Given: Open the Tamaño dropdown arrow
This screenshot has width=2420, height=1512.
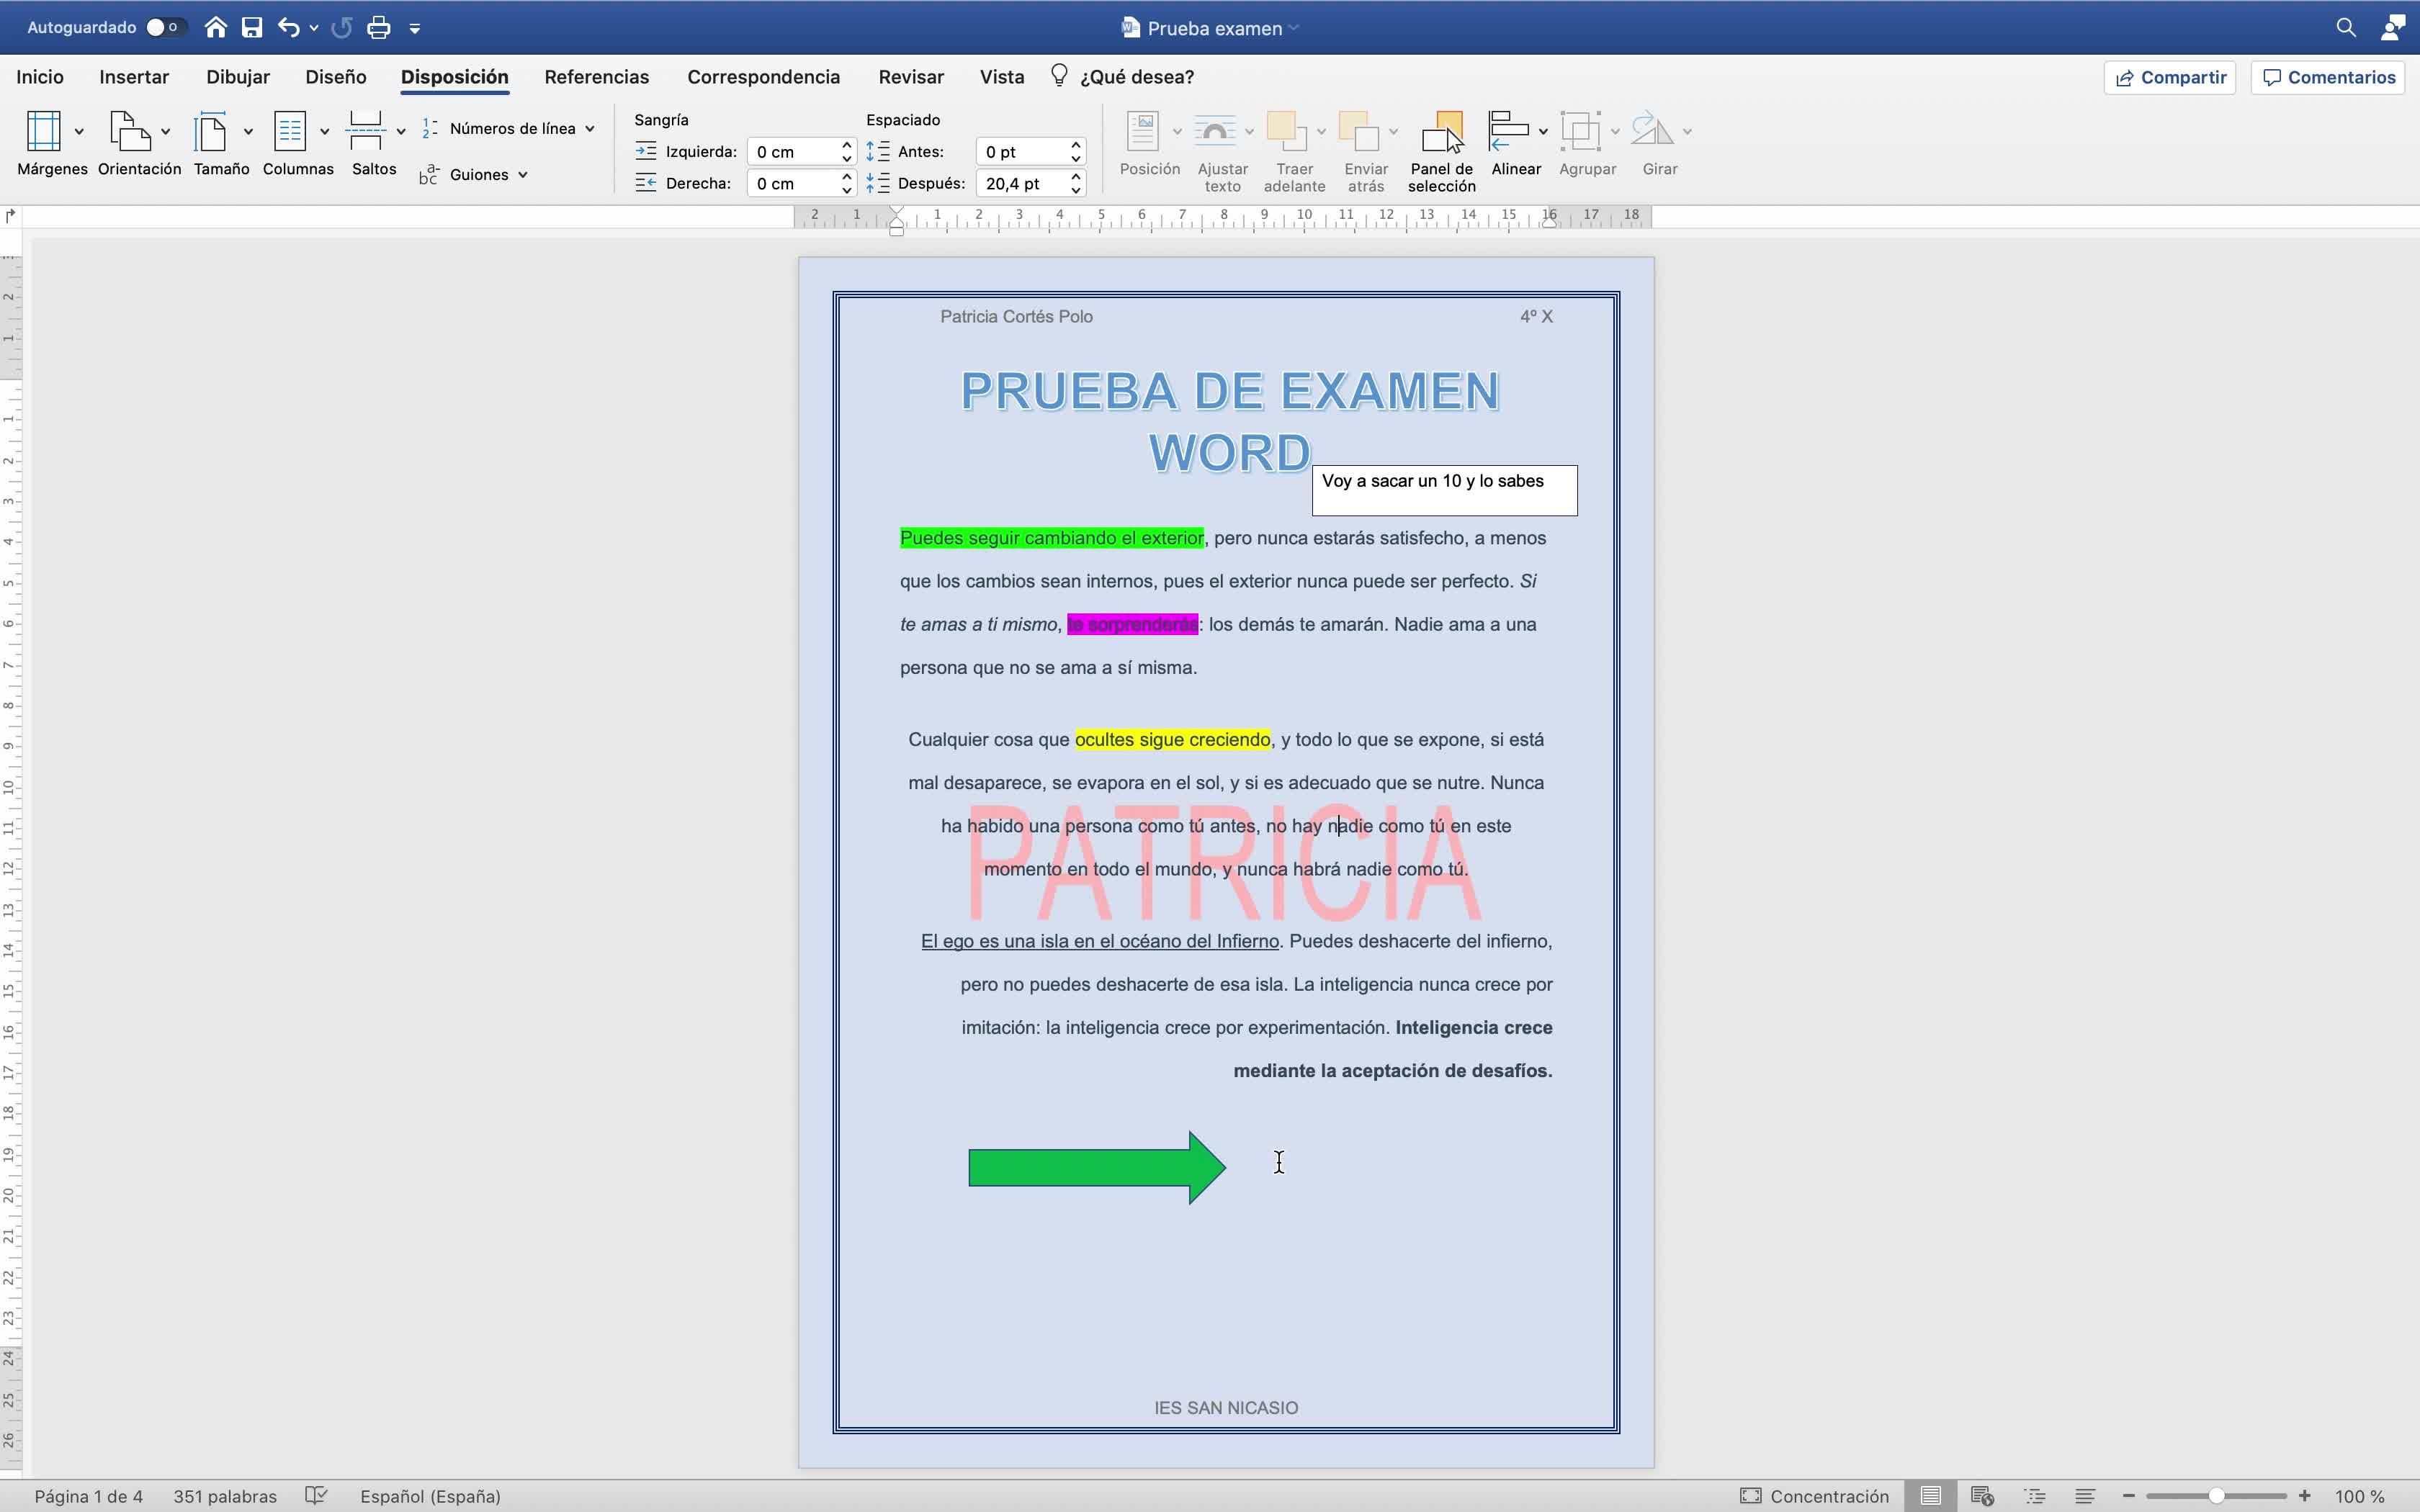Looking at the screenshot, I should [248, 132].
